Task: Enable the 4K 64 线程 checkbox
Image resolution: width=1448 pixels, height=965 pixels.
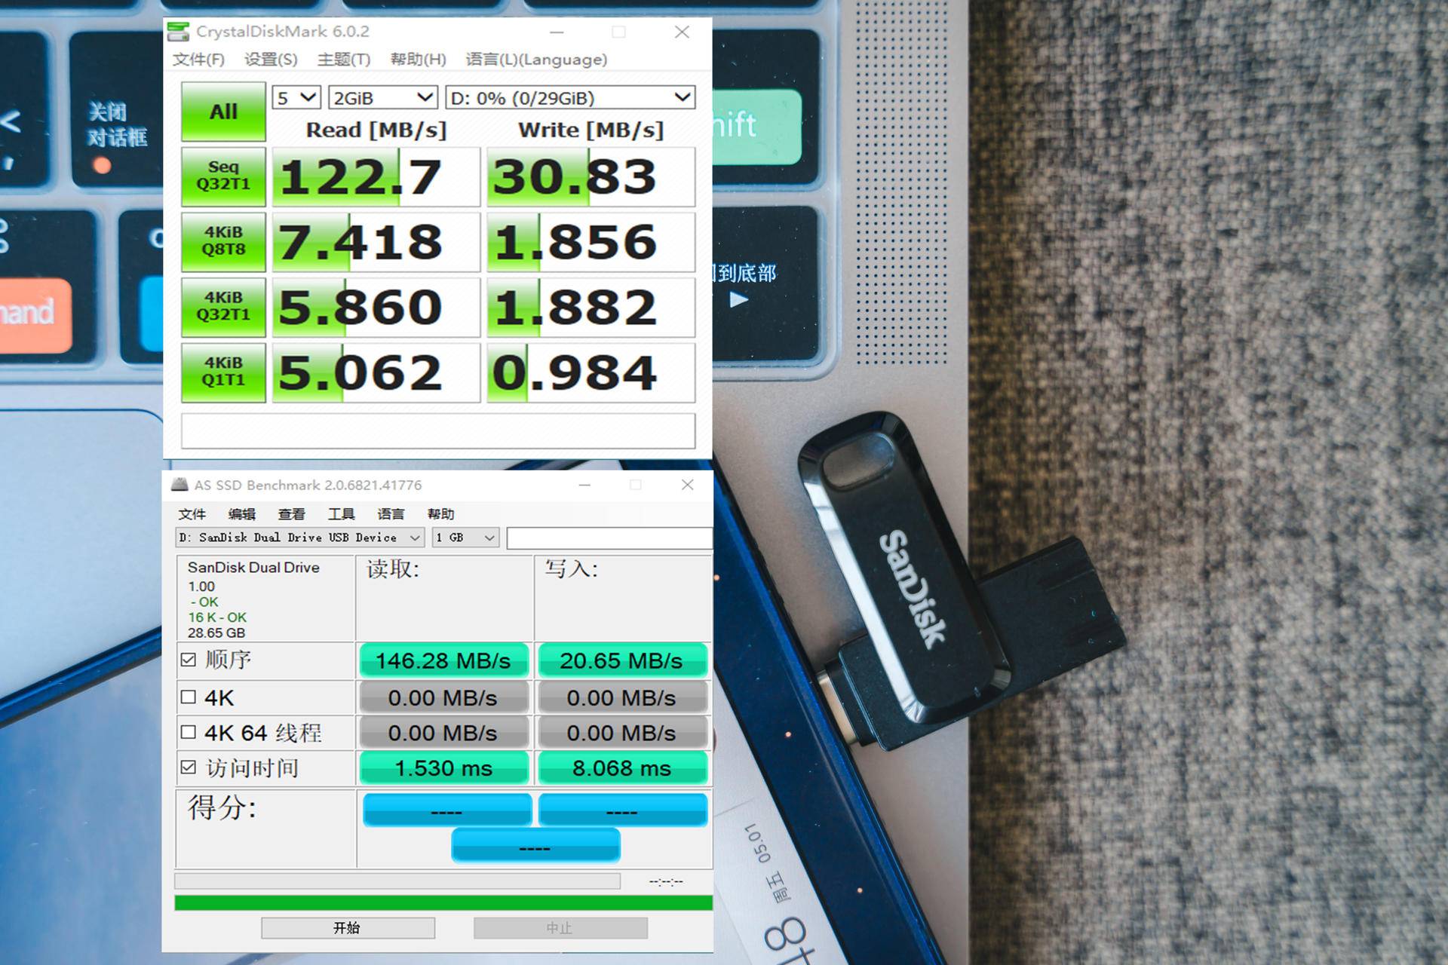Action: tap(189, 732)
